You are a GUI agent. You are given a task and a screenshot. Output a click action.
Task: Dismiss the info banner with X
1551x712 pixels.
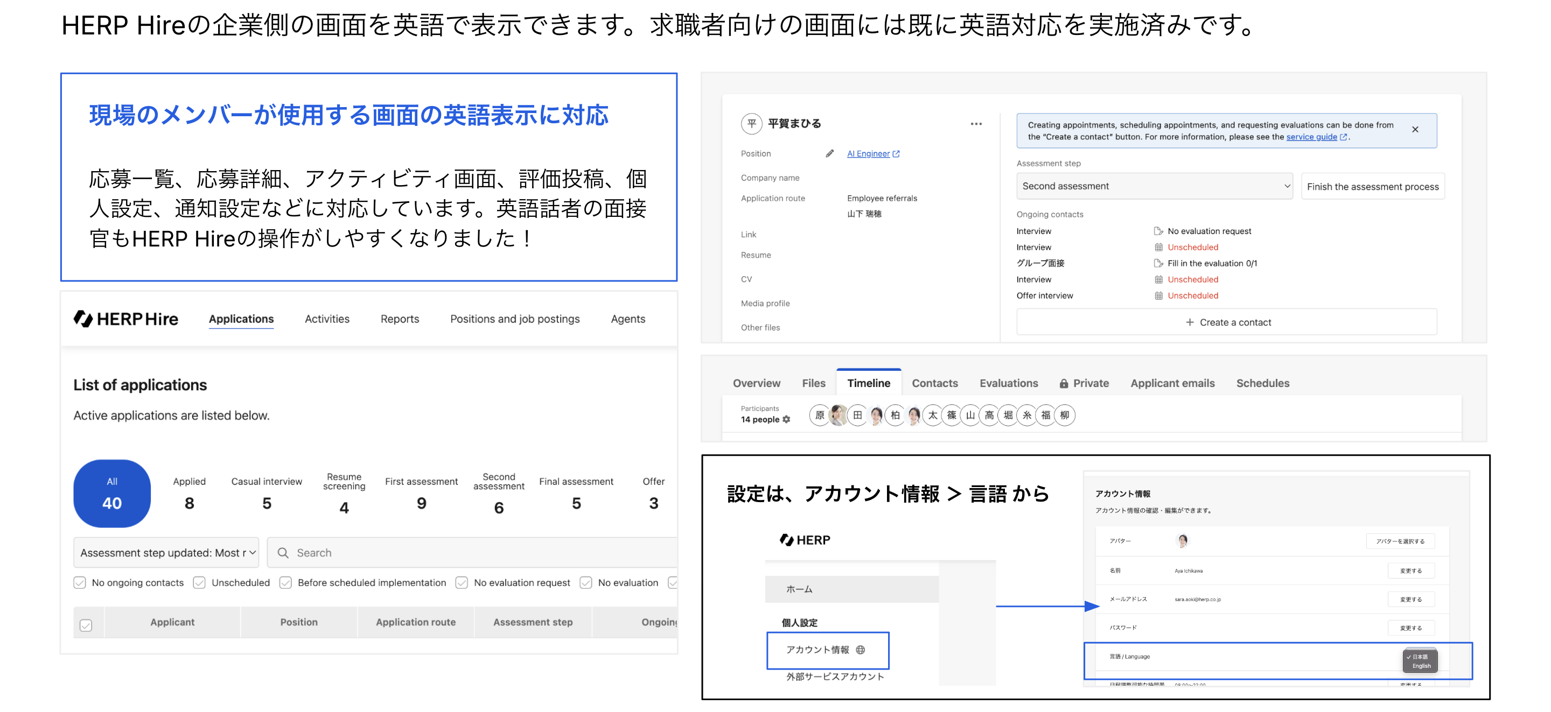click(x=1415, y=130)
